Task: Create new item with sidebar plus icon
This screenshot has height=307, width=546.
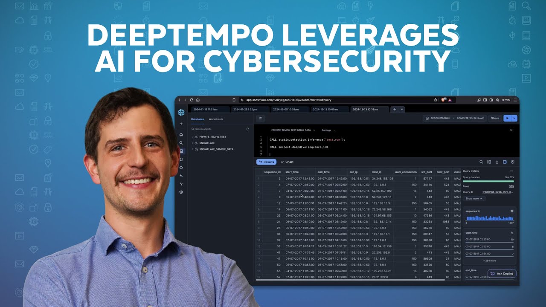Action: pos(181,124)
